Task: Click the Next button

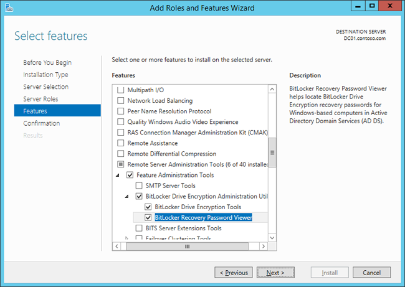Action: click(x=275, y=273)
